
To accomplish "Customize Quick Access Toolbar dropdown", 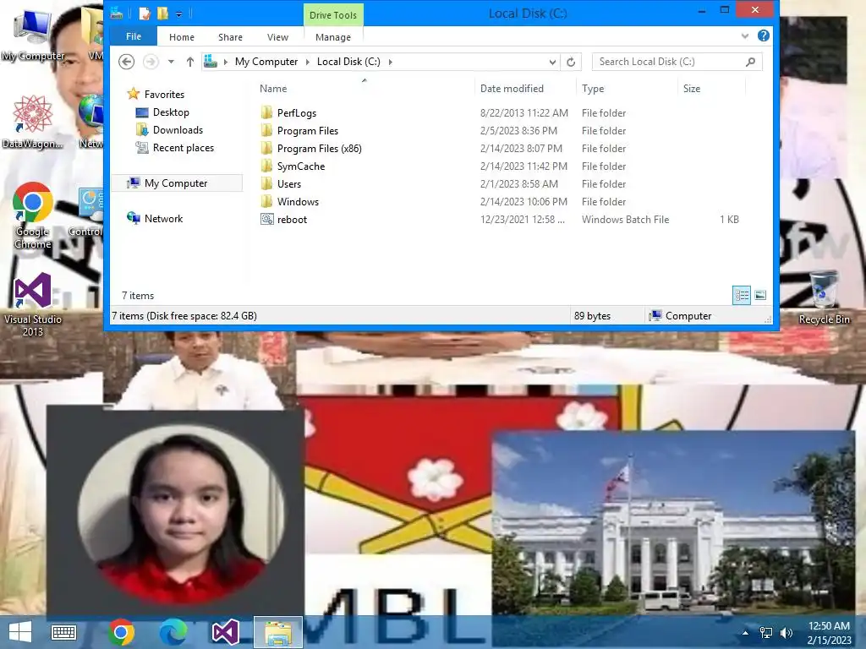I will (x=179, y=14).
